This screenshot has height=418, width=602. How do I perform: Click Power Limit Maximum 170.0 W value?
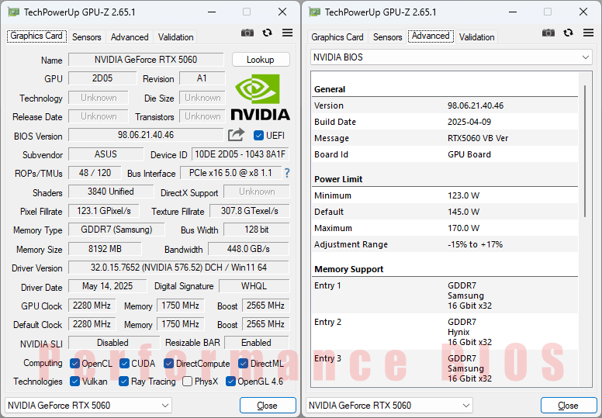[x=463, y=228]
